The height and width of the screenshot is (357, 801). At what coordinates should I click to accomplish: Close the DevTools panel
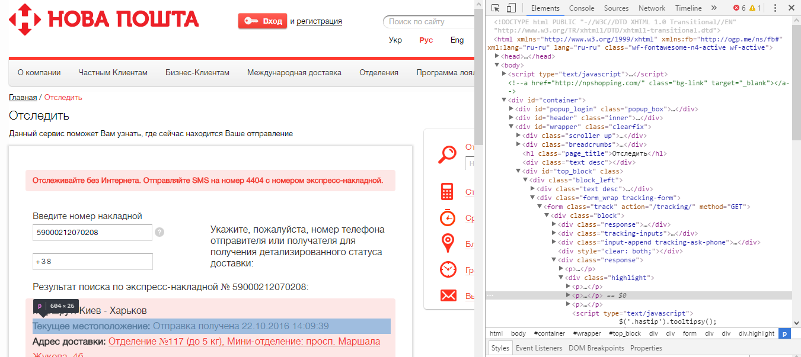click(x=792, y=8)
